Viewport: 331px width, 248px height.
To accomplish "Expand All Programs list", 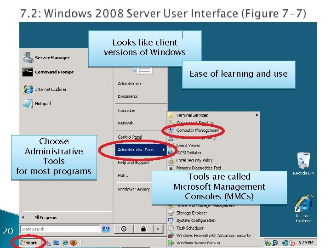I will tap(46, 217).
